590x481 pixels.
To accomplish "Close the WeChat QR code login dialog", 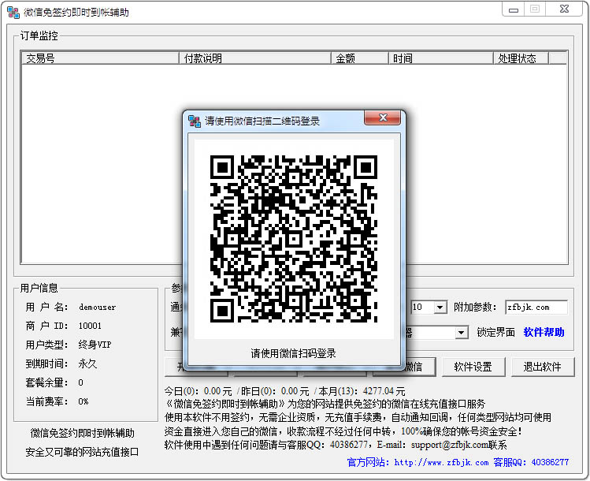I will point(382,117).
